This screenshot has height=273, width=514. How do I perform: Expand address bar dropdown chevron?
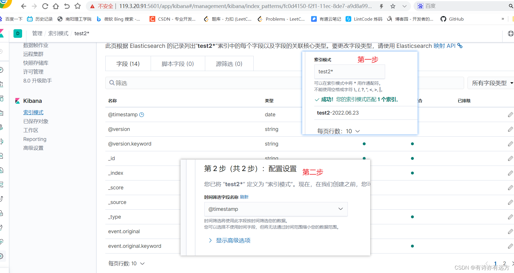click(404, 6)
